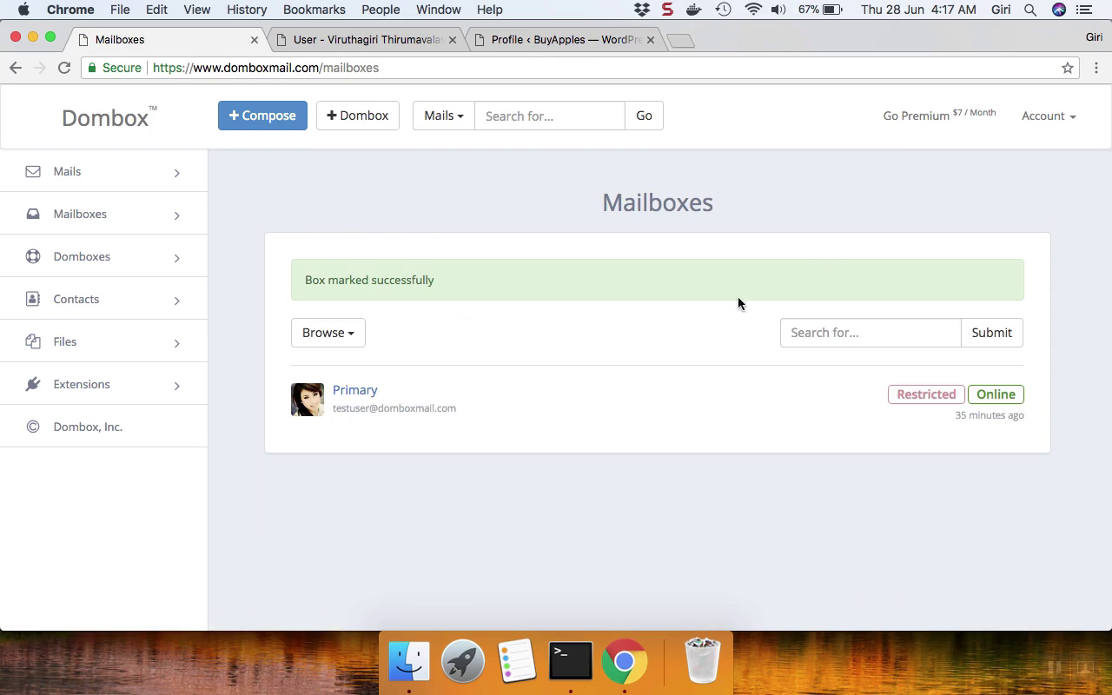Click the top Search for field
Viewport: 1112px width, 695px height.
pos(549,116)
